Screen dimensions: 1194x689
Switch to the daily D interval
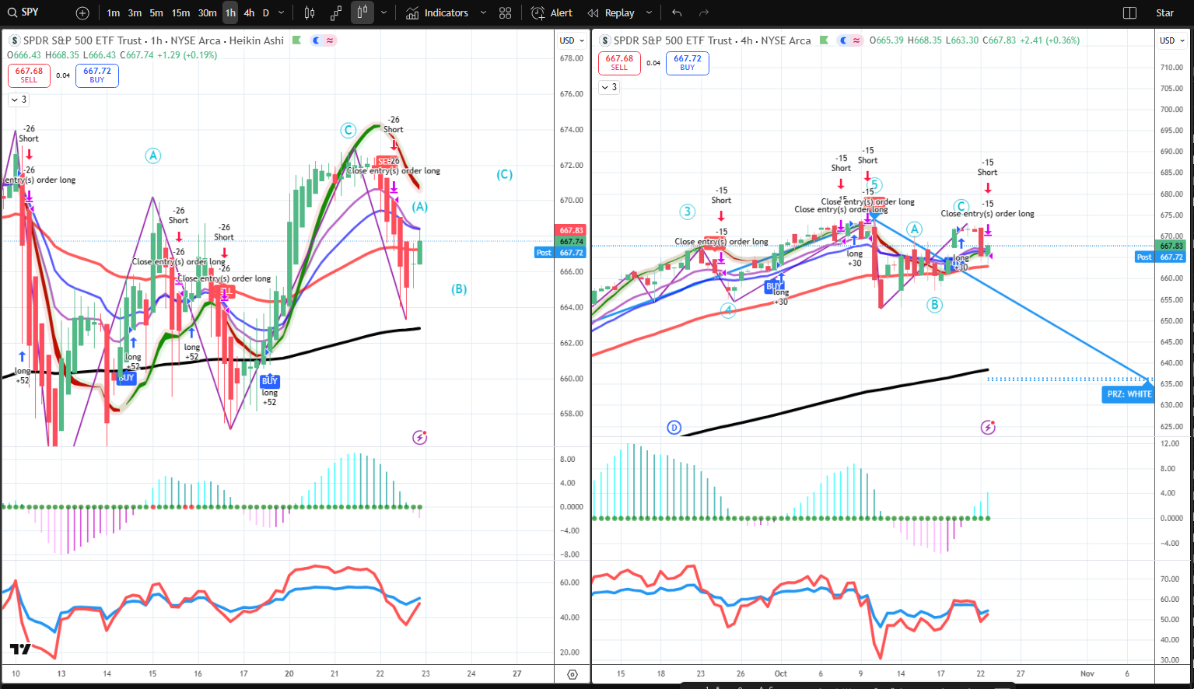coord(266,13)
